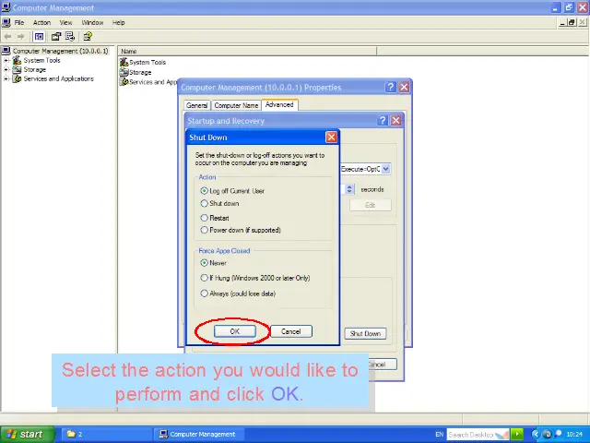590x443 pixels.
Task: Open the Action menu
Action: coord(41,22)
